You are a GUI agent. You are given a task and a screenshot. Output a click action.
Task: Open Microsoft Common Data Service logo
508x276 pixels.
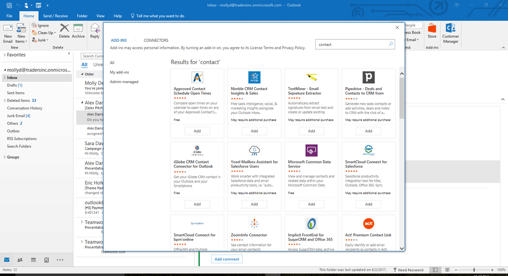coord(311,151)
